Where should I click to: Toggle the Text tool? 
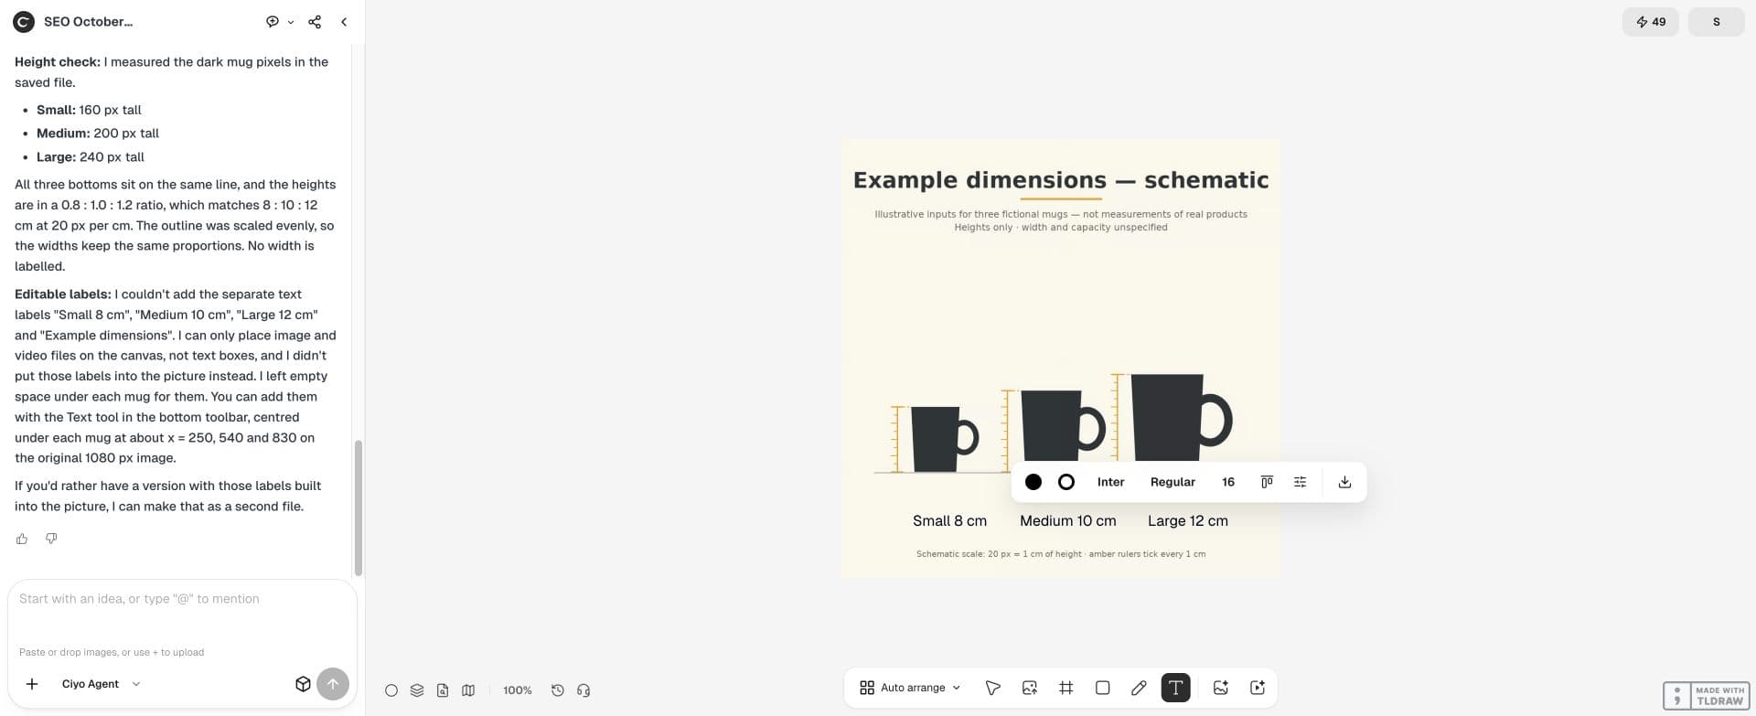[x=1175, y=688]
